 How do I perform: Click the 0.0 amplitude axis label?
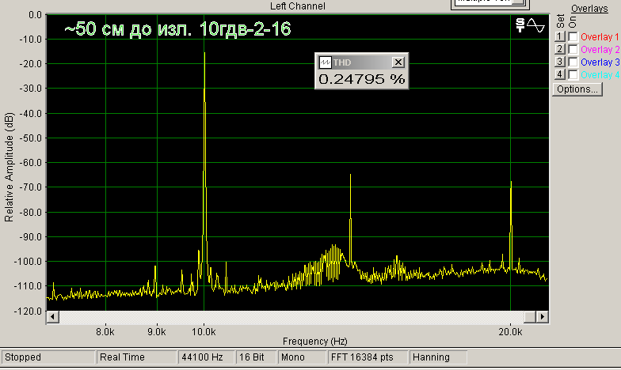[35, 15]
